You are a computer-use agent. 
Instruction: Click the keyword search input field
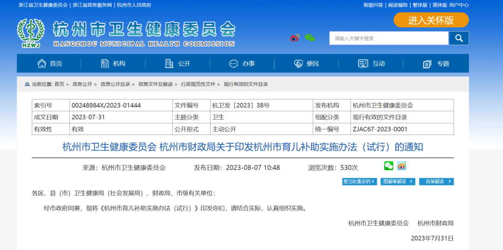pos(389,38)
